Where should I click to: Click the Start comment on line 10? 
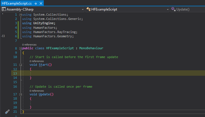click(x=74, y=57)
